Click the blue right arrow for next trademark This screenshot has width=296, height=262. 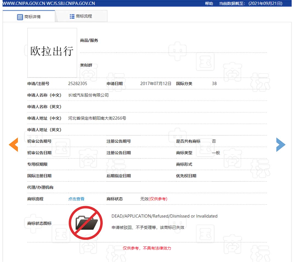point(281,145)
